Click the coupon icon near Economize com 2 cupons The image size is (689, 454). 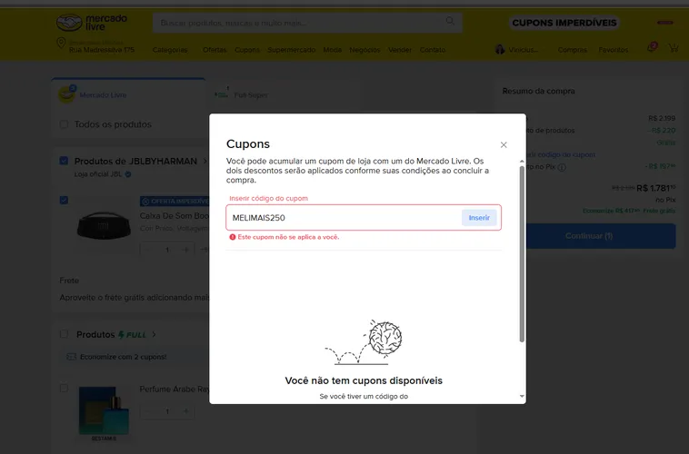tap(71, 357)
